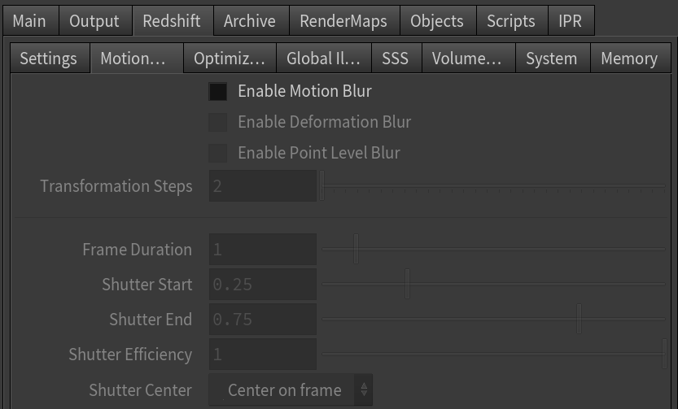678x409 pixels.
Task: Open the Output tab
Action: point(95,20)
